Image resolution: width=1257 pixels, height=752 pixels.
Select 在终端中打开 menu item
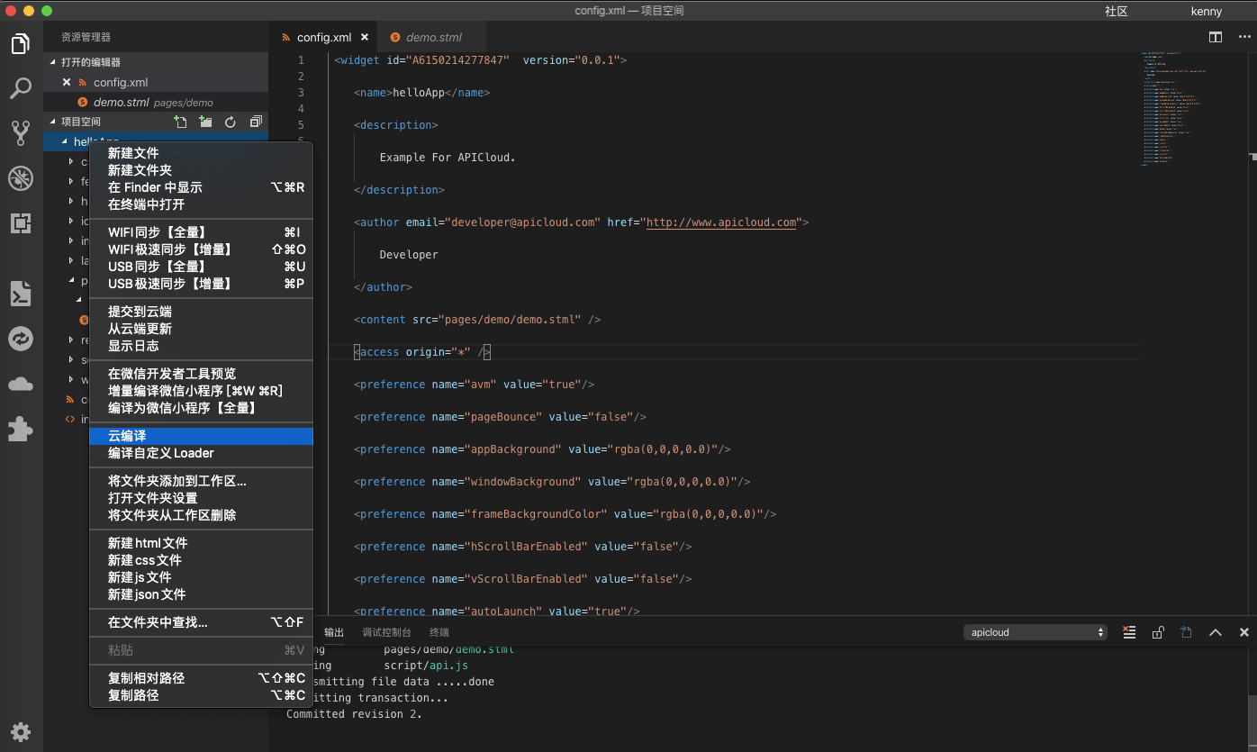[202, 204]
